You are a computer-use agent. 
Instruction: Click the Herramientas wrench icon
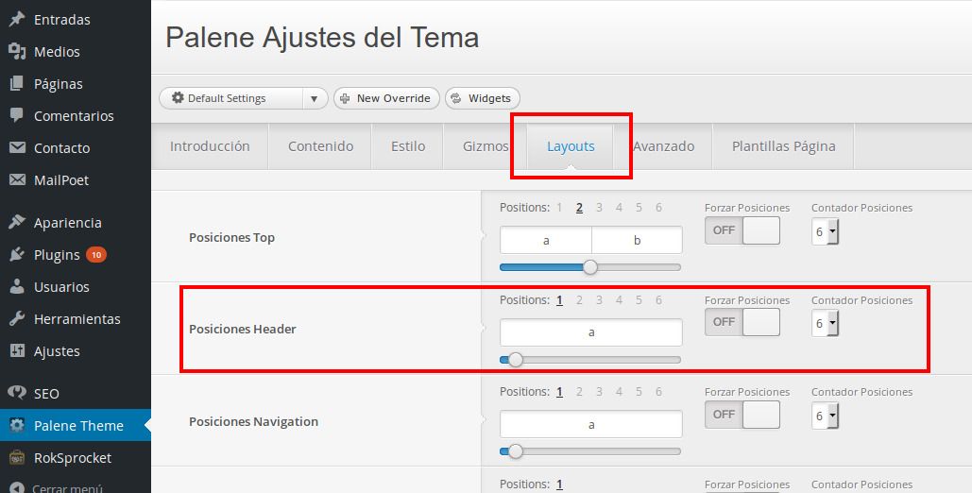tap(17, 318)
